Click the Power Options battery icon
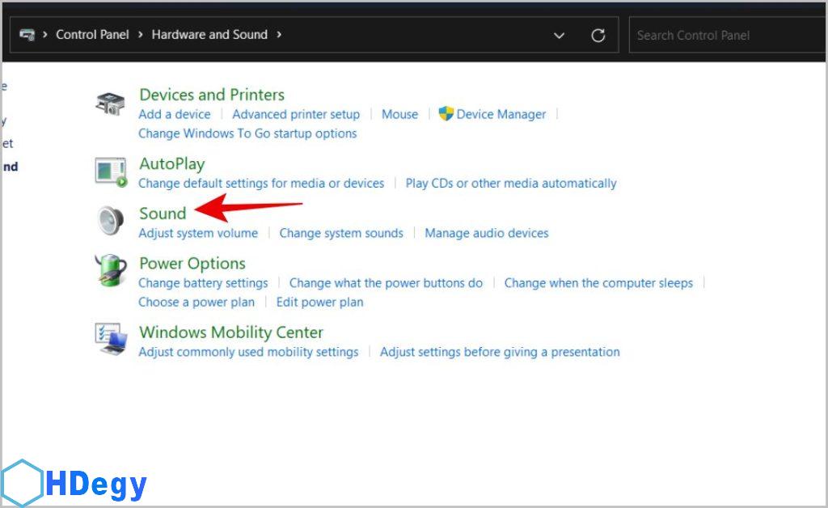 [x=111, y=271]
